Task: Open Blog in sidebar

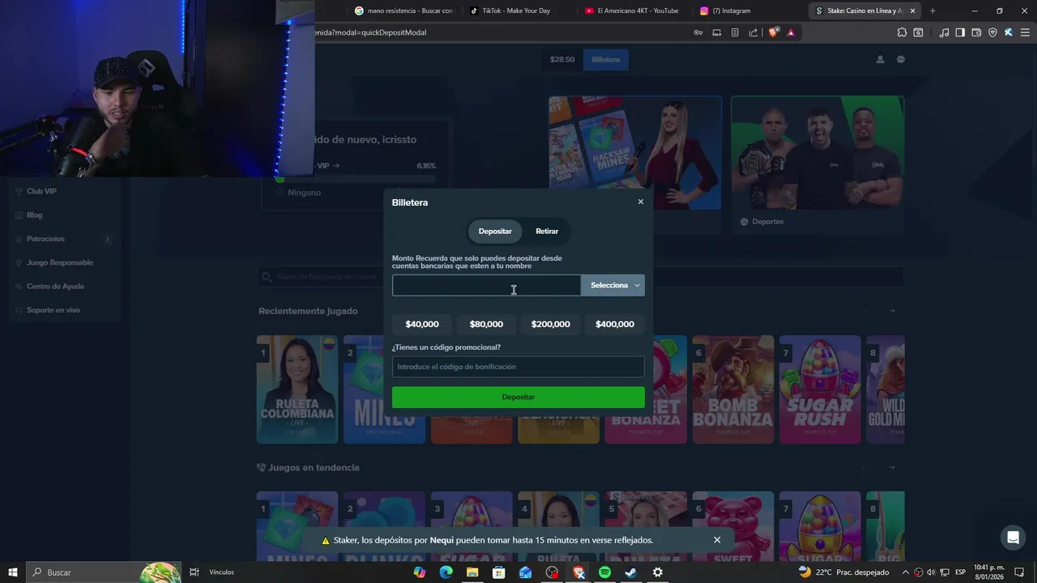Action: point(34,215)
